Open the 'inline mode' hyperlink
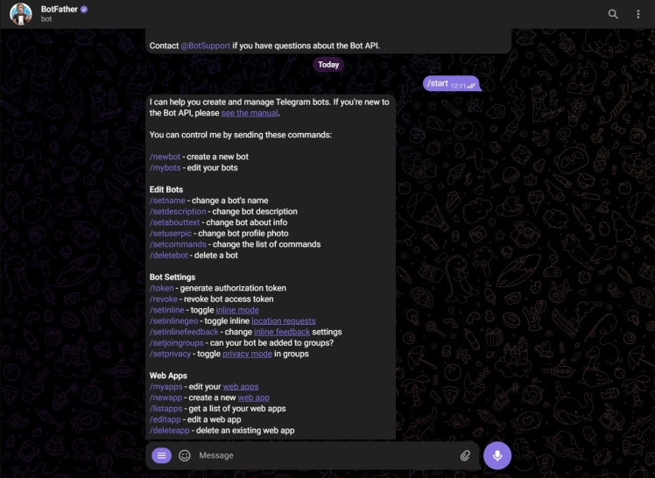Screen dimensions: 655x478 click(237, 310)
